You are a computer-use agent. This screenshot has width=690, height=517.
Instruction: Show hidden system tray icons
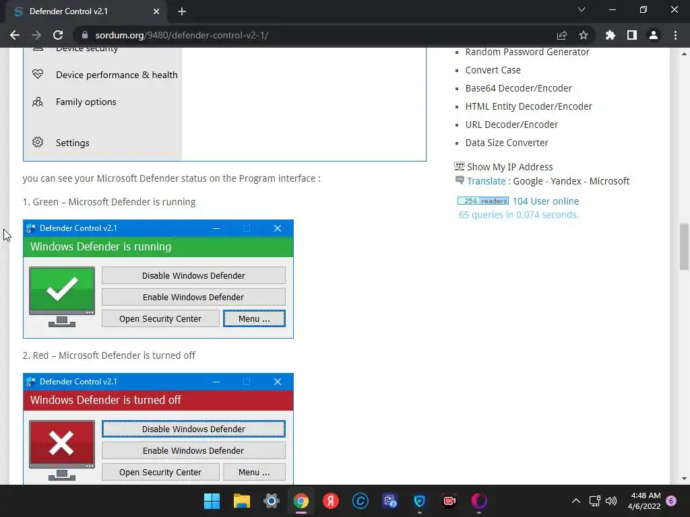[575, 501]
